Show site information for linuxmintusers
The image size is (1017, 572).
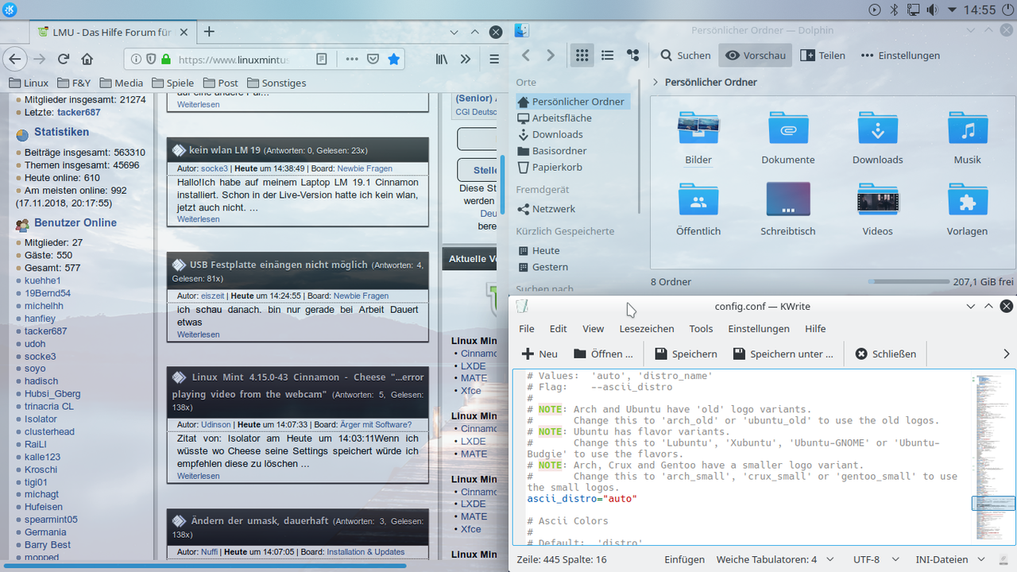pos(137,59)
